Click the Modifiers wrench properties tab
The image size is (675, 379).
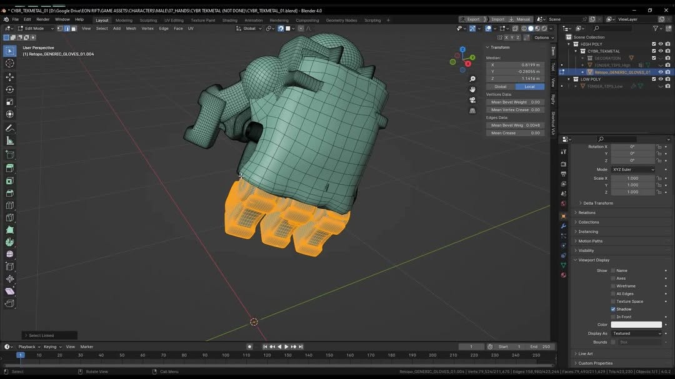[563, 226]
